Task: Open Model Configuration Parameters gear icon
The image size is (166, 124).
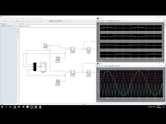Action: (x=19, y=21)
